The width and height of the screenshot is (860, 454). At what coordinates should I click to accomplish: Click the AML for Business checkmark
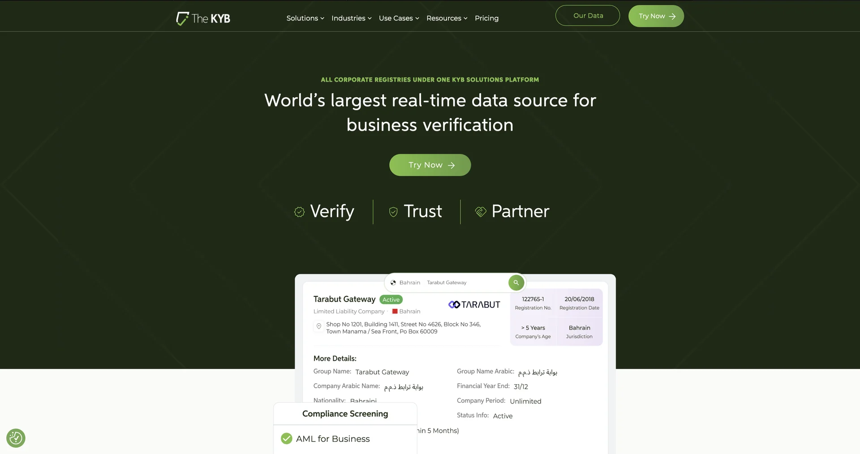[x=287, y=438]
